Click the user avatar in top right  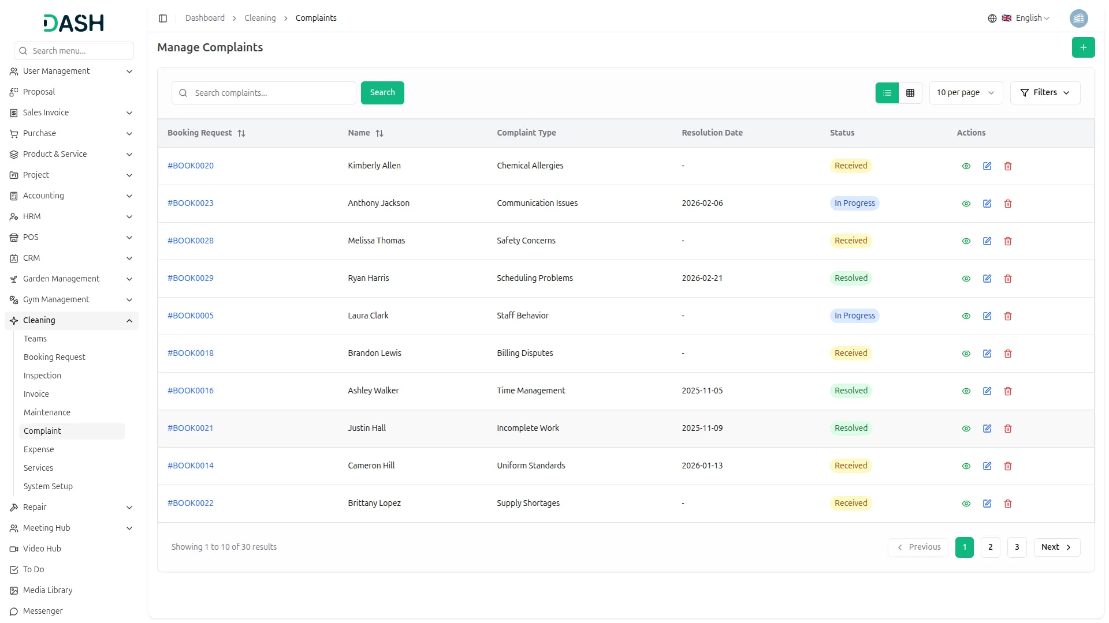[1078, 18]
